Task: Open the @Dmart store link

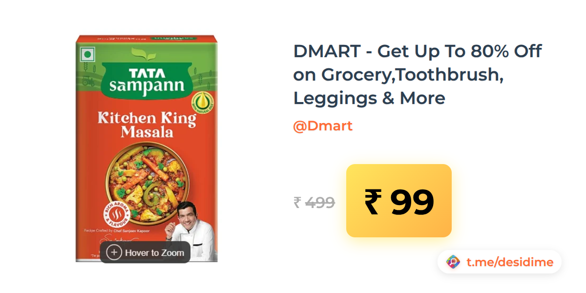Action: click(x=322, y=126)
